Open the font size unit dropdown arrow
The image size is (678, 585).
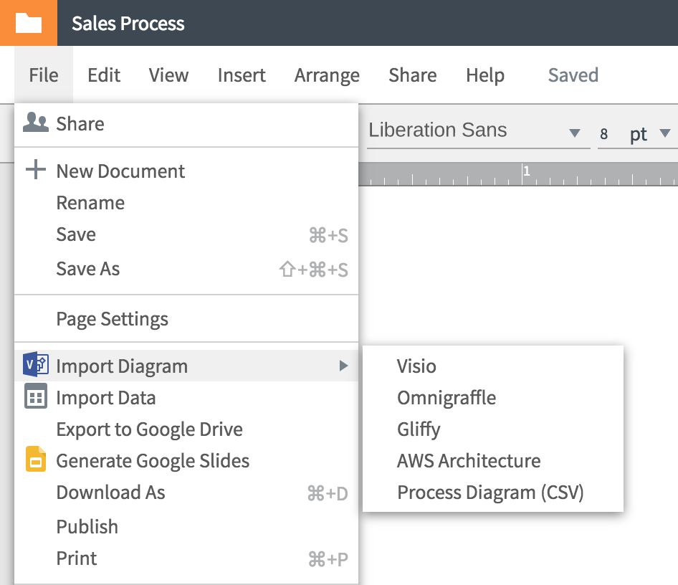click(664, 133)
